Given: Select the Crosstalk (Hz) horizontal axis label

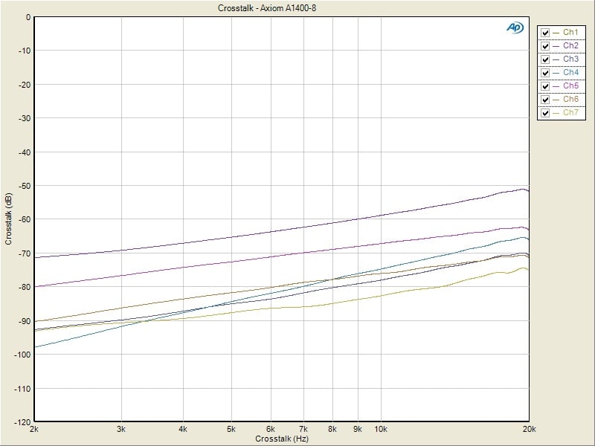Looking at the screenshot, I should click(281, 439).
